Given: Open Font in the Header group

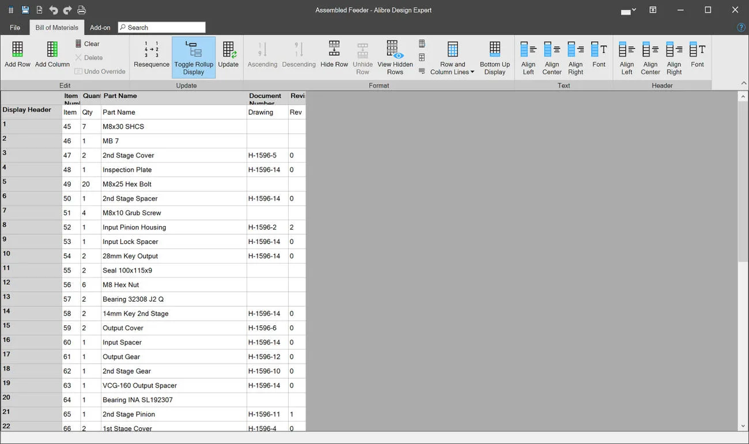Looking at the screenshot, I should (x=698, y=55).
